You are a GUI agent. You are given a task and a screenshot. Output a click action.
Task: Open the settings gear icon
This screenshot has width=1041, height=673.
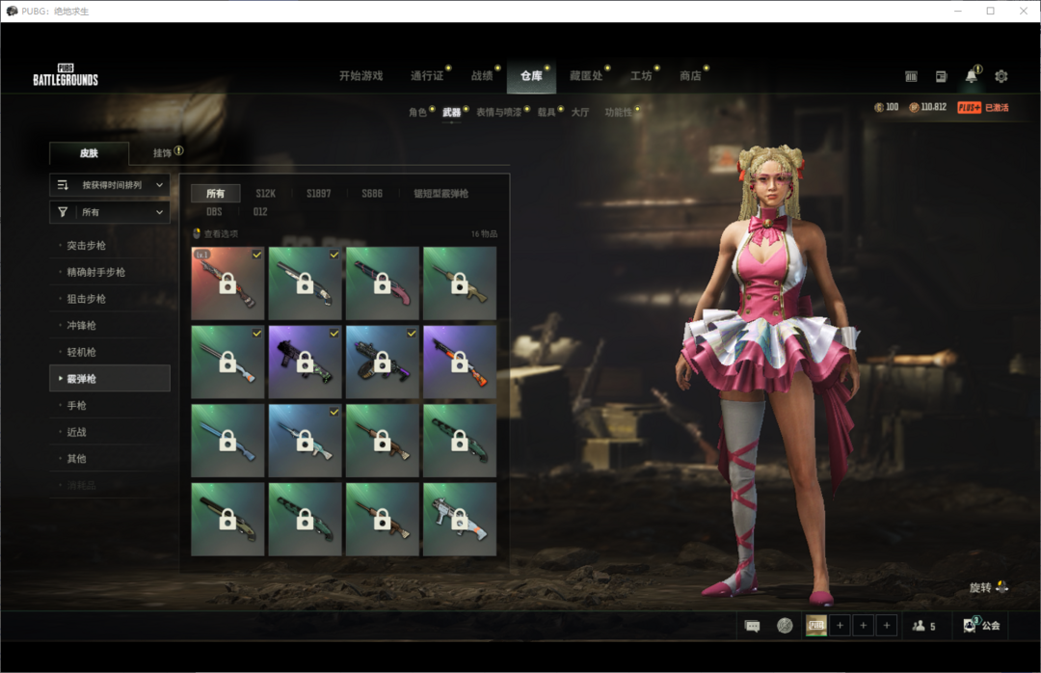[1001, 76]
